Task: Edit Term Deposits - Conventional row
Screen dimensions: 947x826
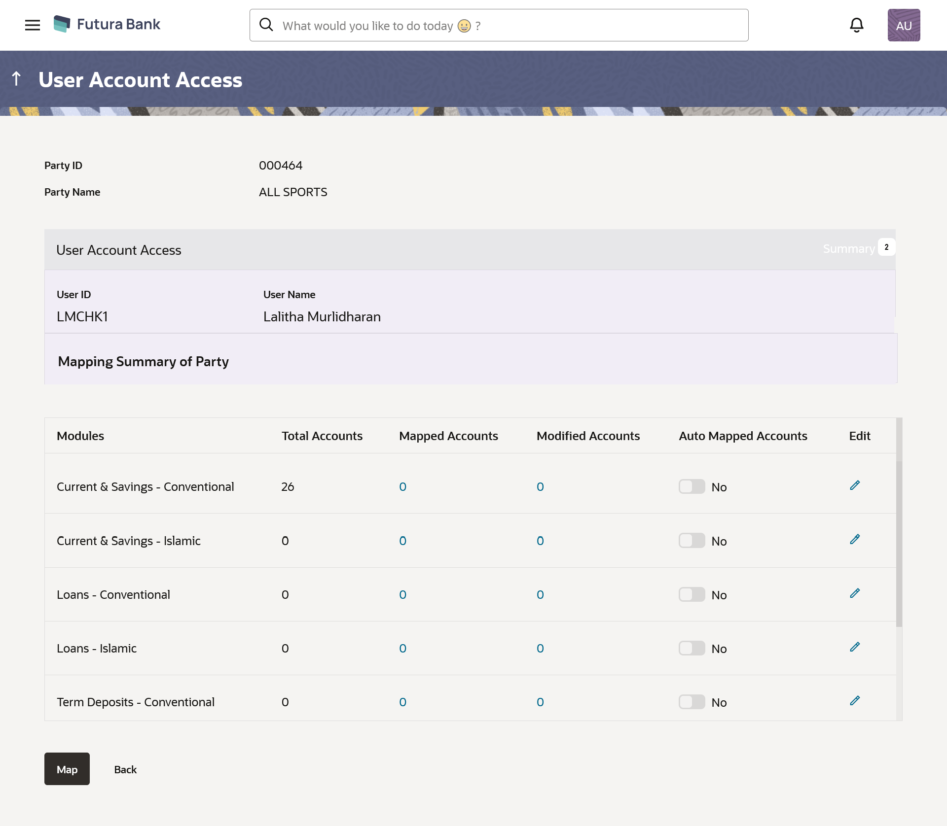Action: 855,701
